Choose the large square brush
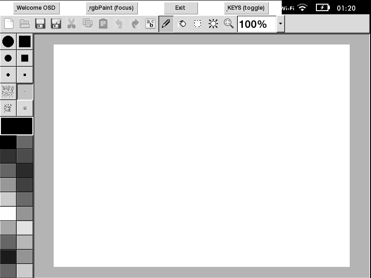The height and width of the screenshot is (278, 371). point(25,42)
